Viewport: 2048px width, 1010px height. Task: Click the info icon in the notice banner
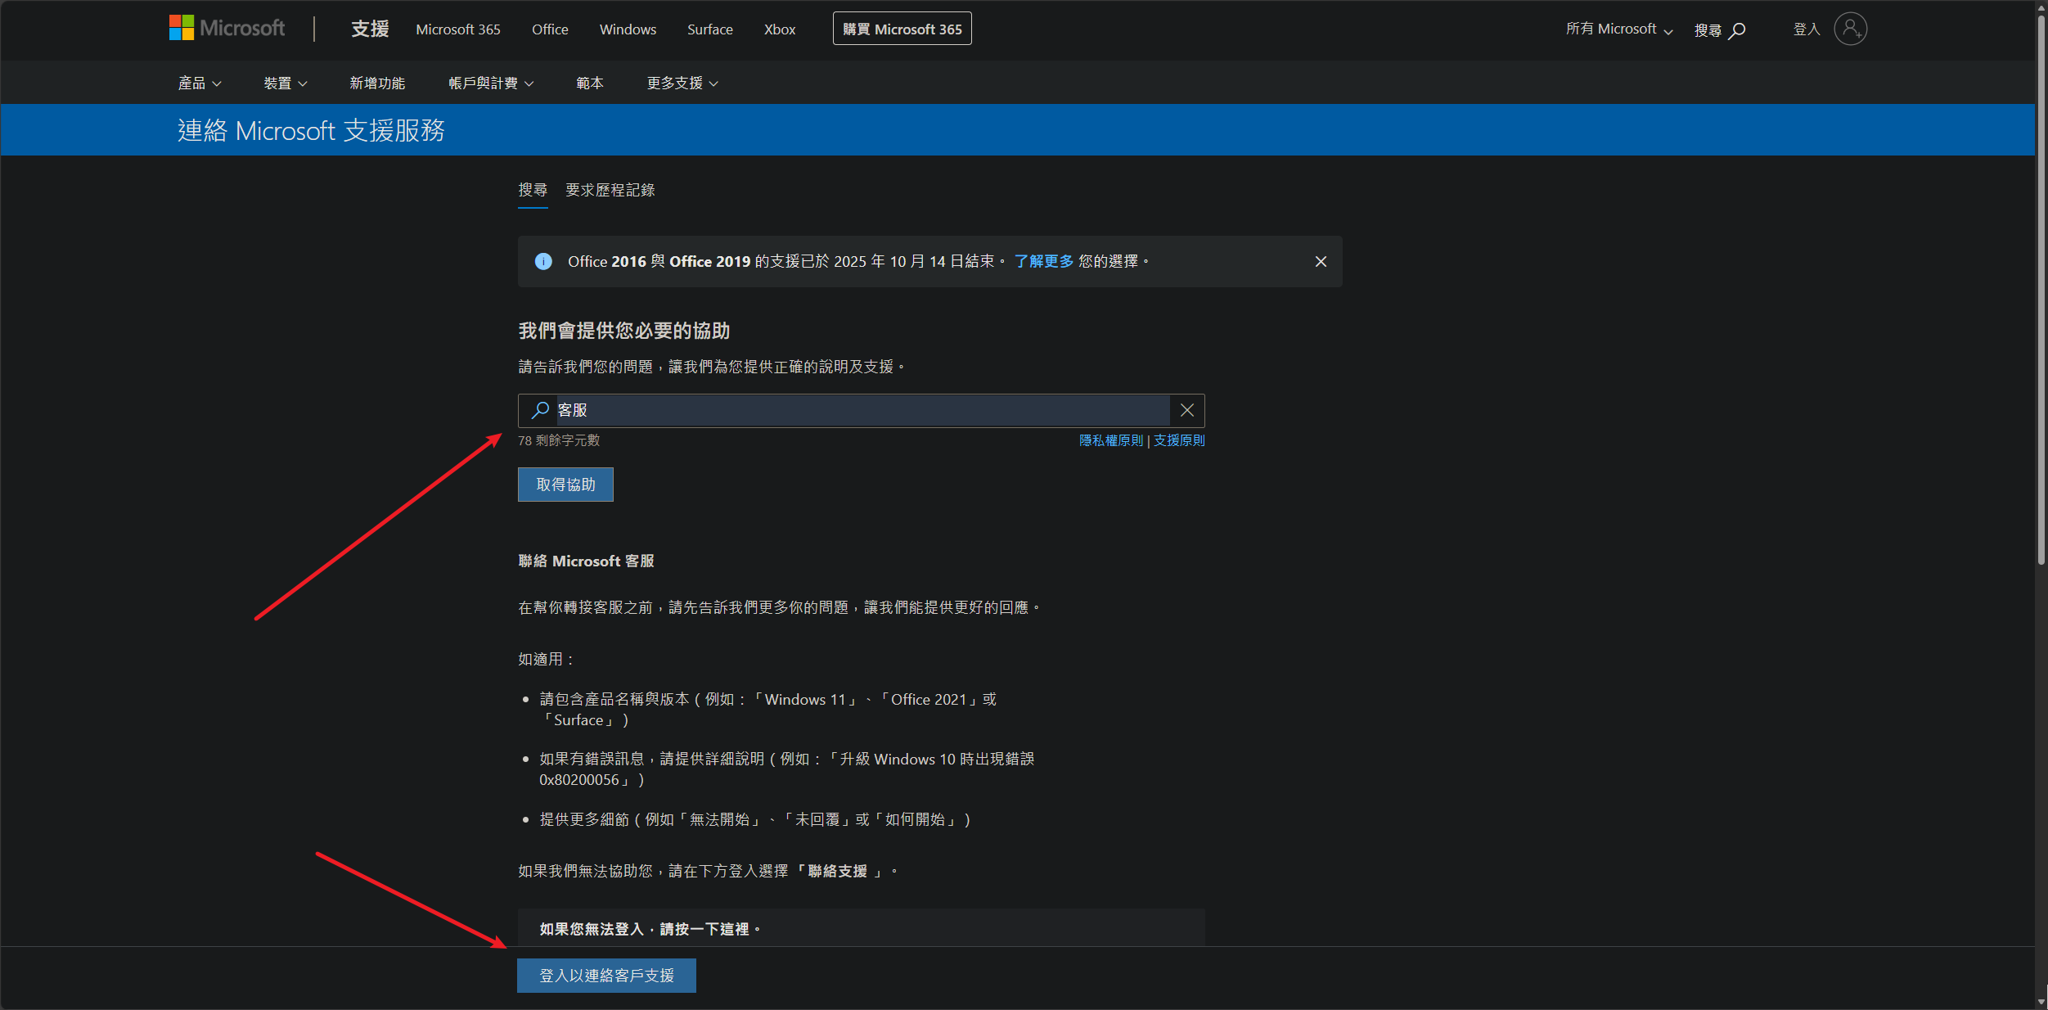click(x=543, y=262)
